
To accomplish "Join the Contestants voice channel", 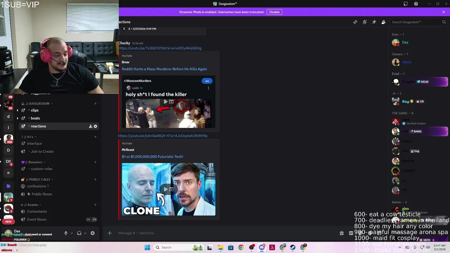I will click(59, 212).
